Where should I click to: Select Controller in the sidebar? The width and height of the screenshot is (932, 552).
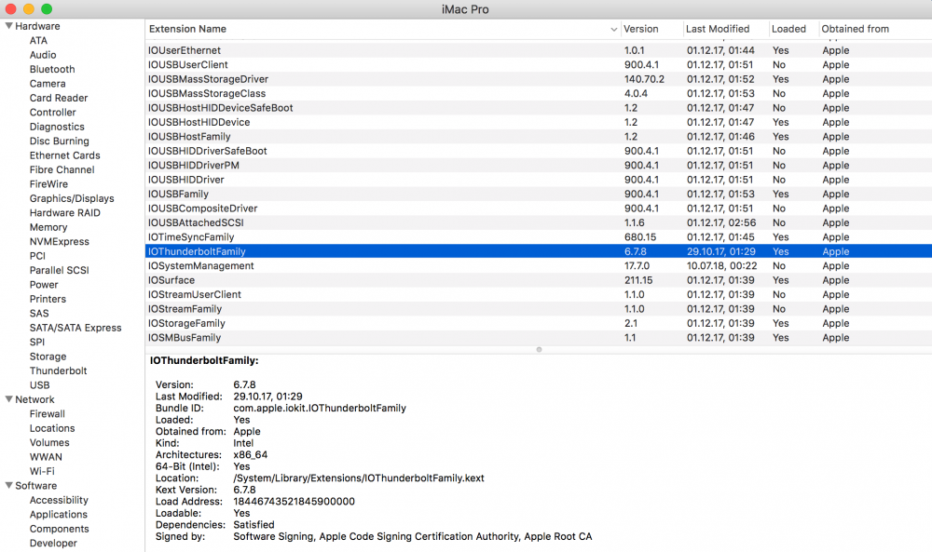pyautogui.click(x=53, y=113)
